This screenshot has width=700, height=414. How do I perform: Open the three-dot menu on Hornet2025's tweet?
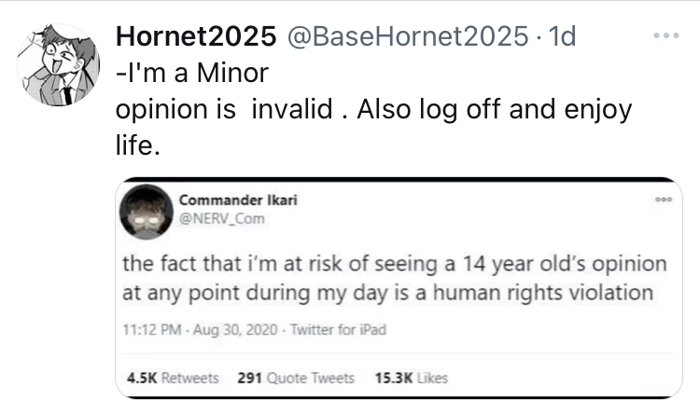[x=666, y=35]
